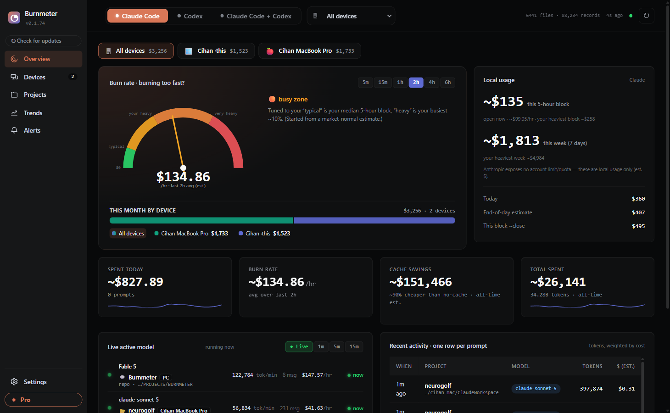Click the Devices count badge showing 2
670x413 pixels.
(73, 77)
